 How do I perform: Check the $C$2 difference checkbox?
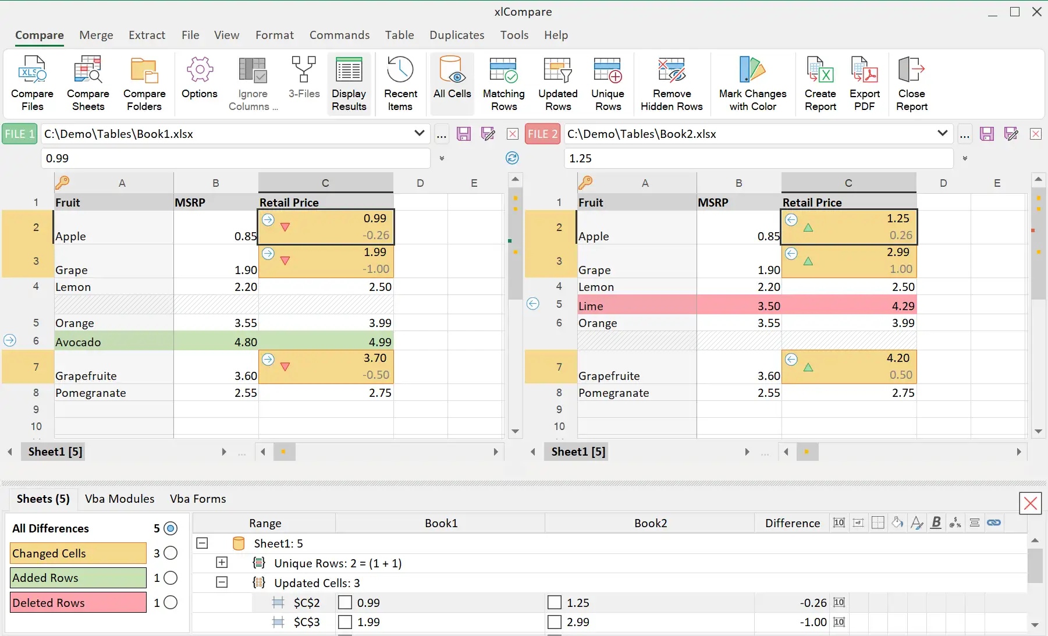tap(346, 602)
